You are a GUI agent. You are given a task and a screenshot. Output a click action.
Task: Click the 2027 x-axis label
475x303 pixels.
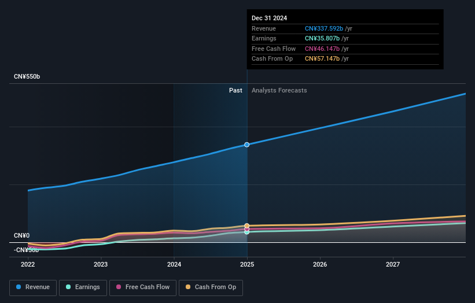click(393, 264)
